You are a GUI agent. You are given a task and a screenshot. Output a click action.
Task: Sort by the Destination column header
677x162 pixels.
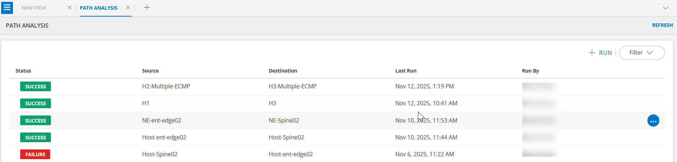[283, 71]
